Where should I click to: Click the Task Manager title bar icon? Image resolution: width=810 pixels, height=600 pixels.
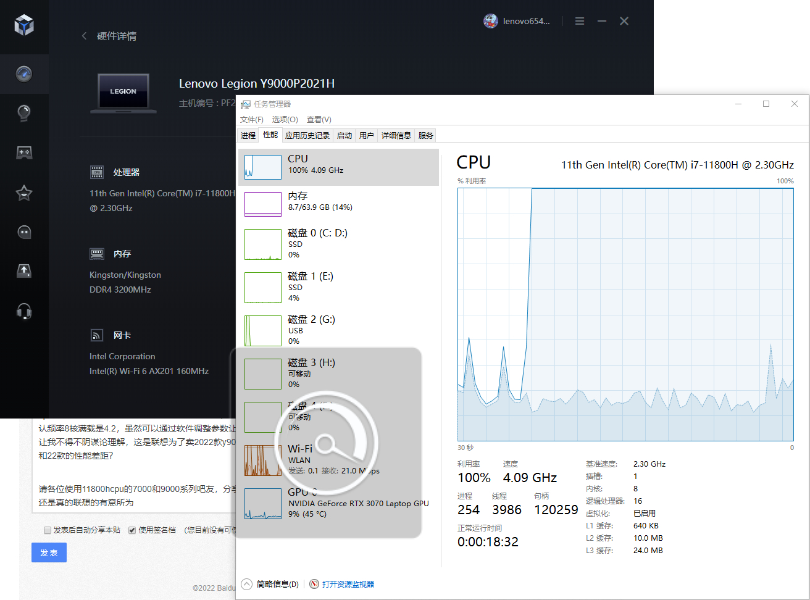coord(246,104)
